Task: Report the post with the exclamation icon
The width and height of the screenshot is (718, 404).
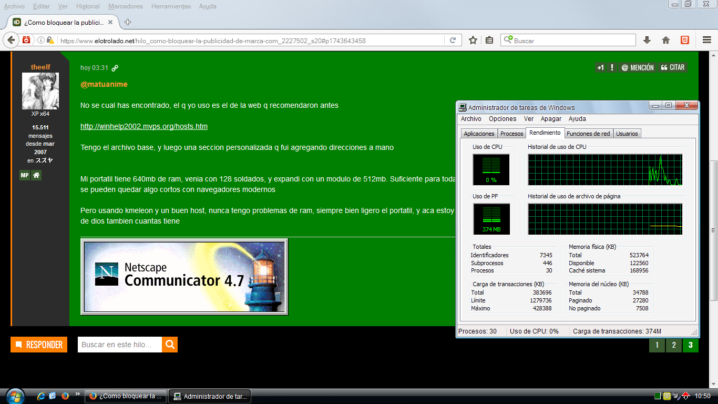Action: click(612, 67)
